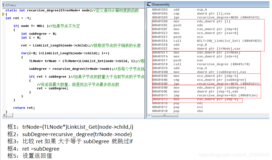Click disassembly row 00401D11 'jmp recursive_degree+4Eh'
272x160 pixels.
tap(205, 95)
